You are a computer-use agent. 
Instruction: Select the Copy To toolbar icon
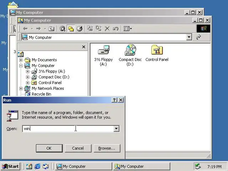(99, 28)
